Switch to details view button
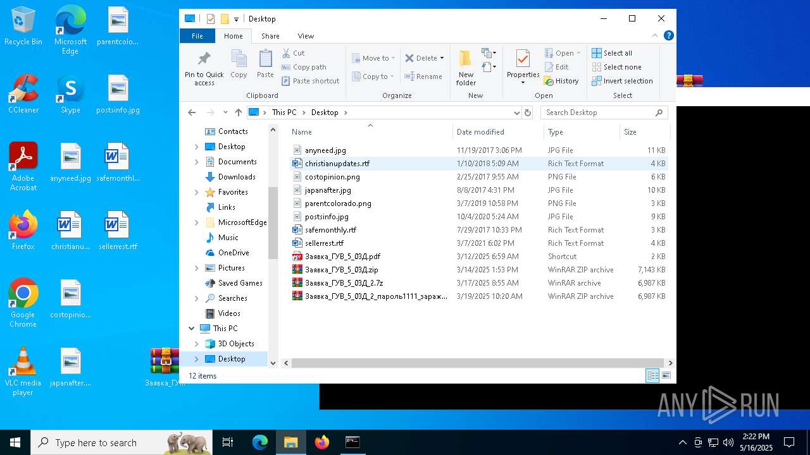Image resolution: width=810 pixels, height=455 pixels. tap(652, 375)
